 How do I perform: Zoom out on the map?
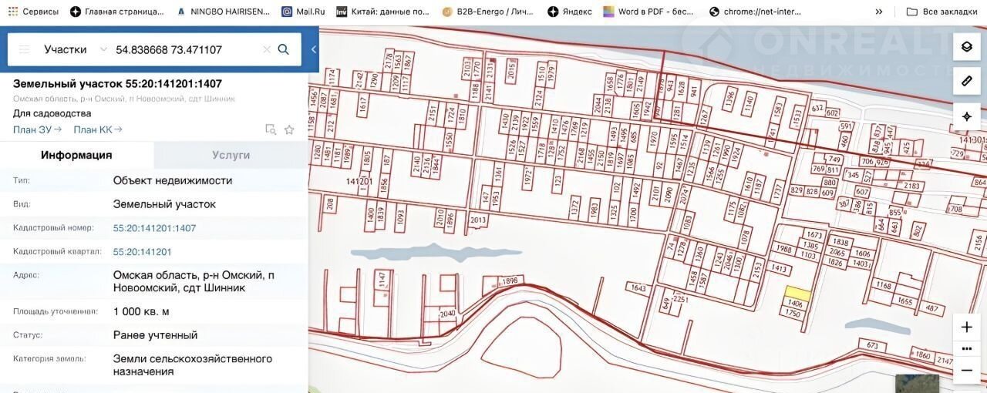coord(966,370)
